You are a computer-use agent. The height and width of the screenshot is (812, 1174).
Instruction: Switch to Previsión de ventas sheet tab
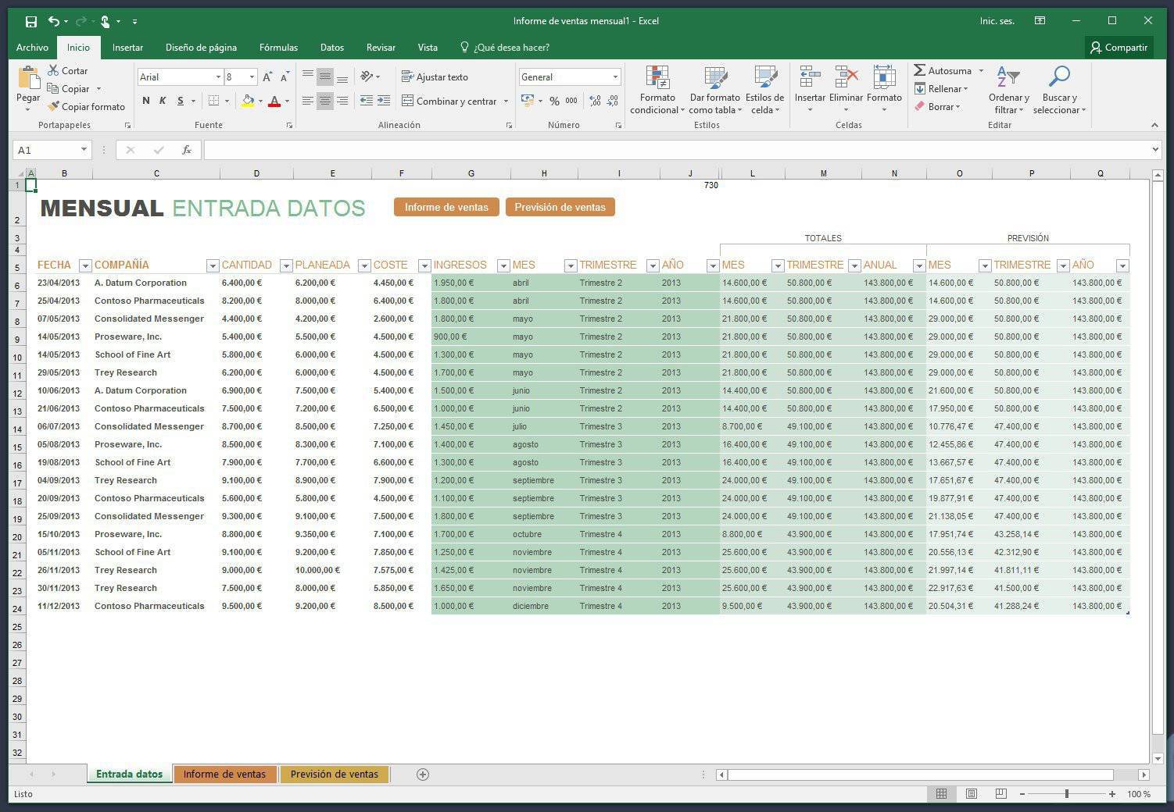coord(335,775)
